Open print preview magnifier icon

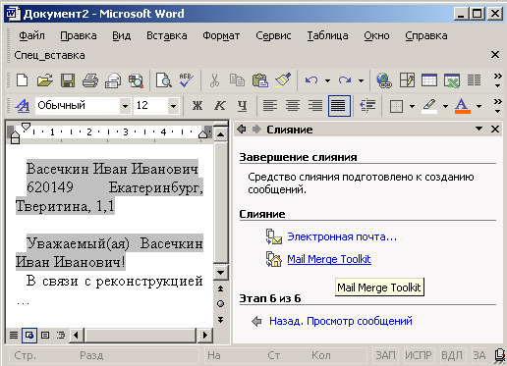coord(164,80)
